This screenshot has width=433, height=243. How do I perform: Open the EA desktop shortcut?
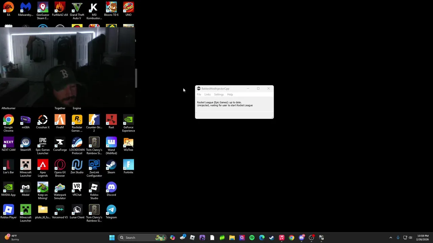pos(8,9)
